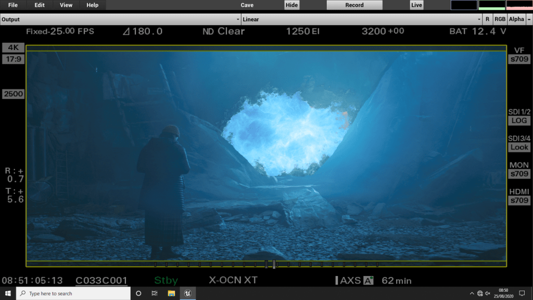
Task: Show hidden system tray icons
Action: [x=472, y=293]
